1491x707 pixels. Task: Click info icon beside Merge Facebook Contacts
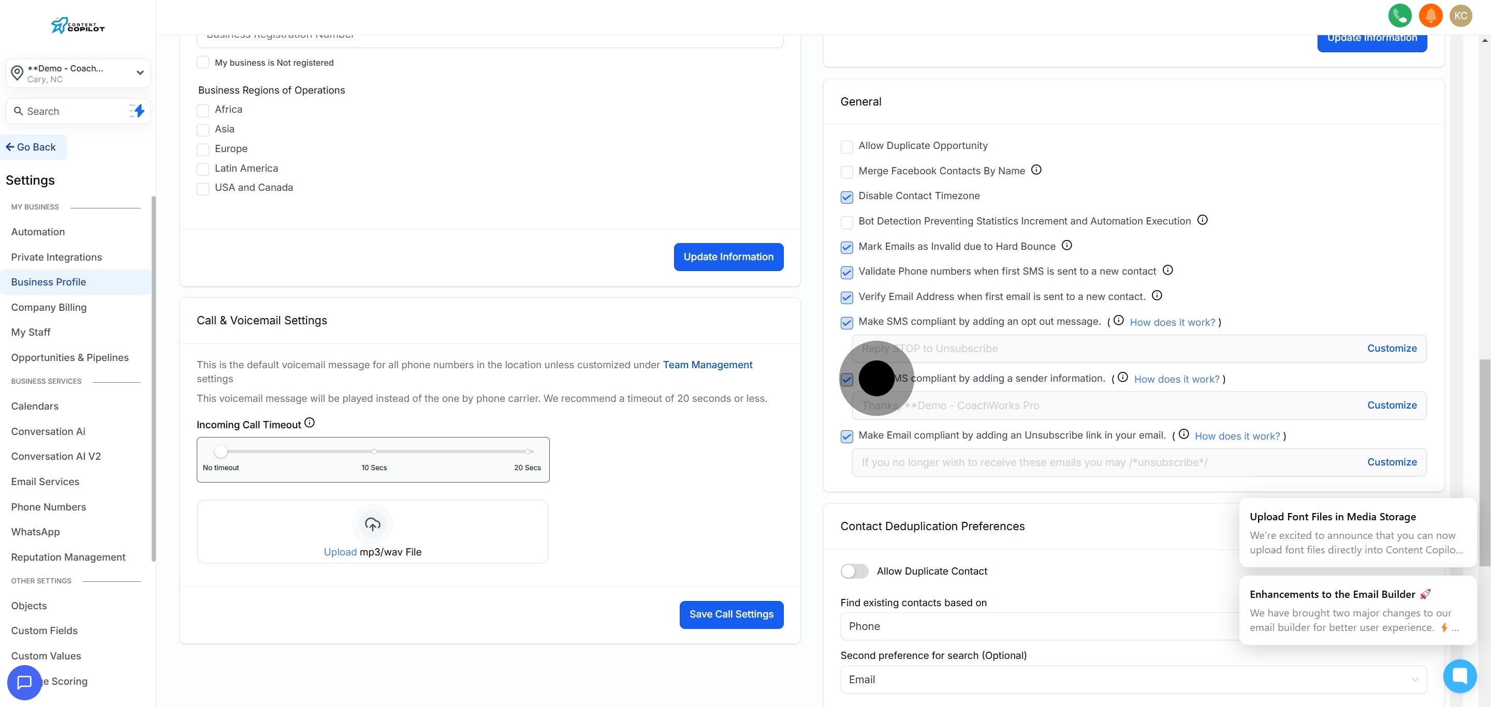(1036, 170)
